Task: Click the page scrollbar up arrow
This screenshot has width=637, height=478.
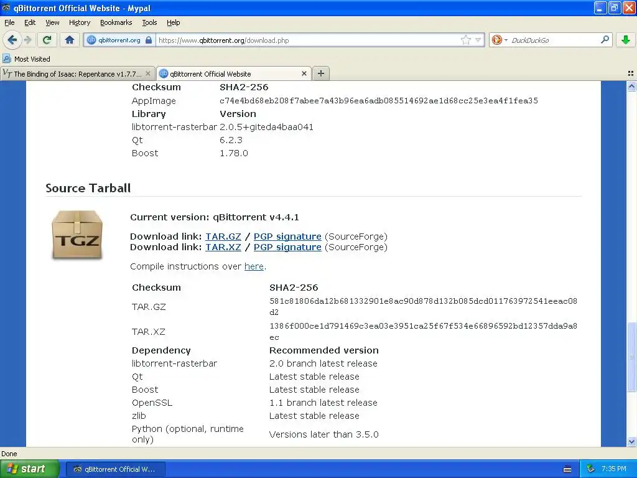Action: 631,86
